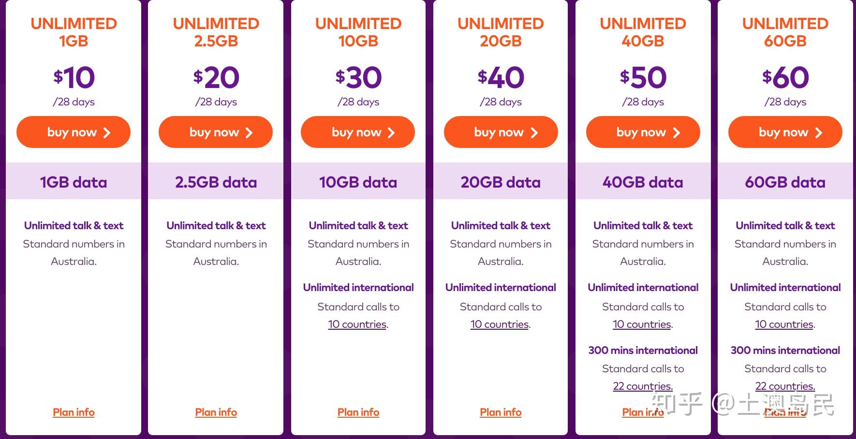Image resolution: width=856 pixels, height=439 pixels.
Task: Open Plan info under the 10GB plan
Action: pyautogui.click(x=358, y=412)
